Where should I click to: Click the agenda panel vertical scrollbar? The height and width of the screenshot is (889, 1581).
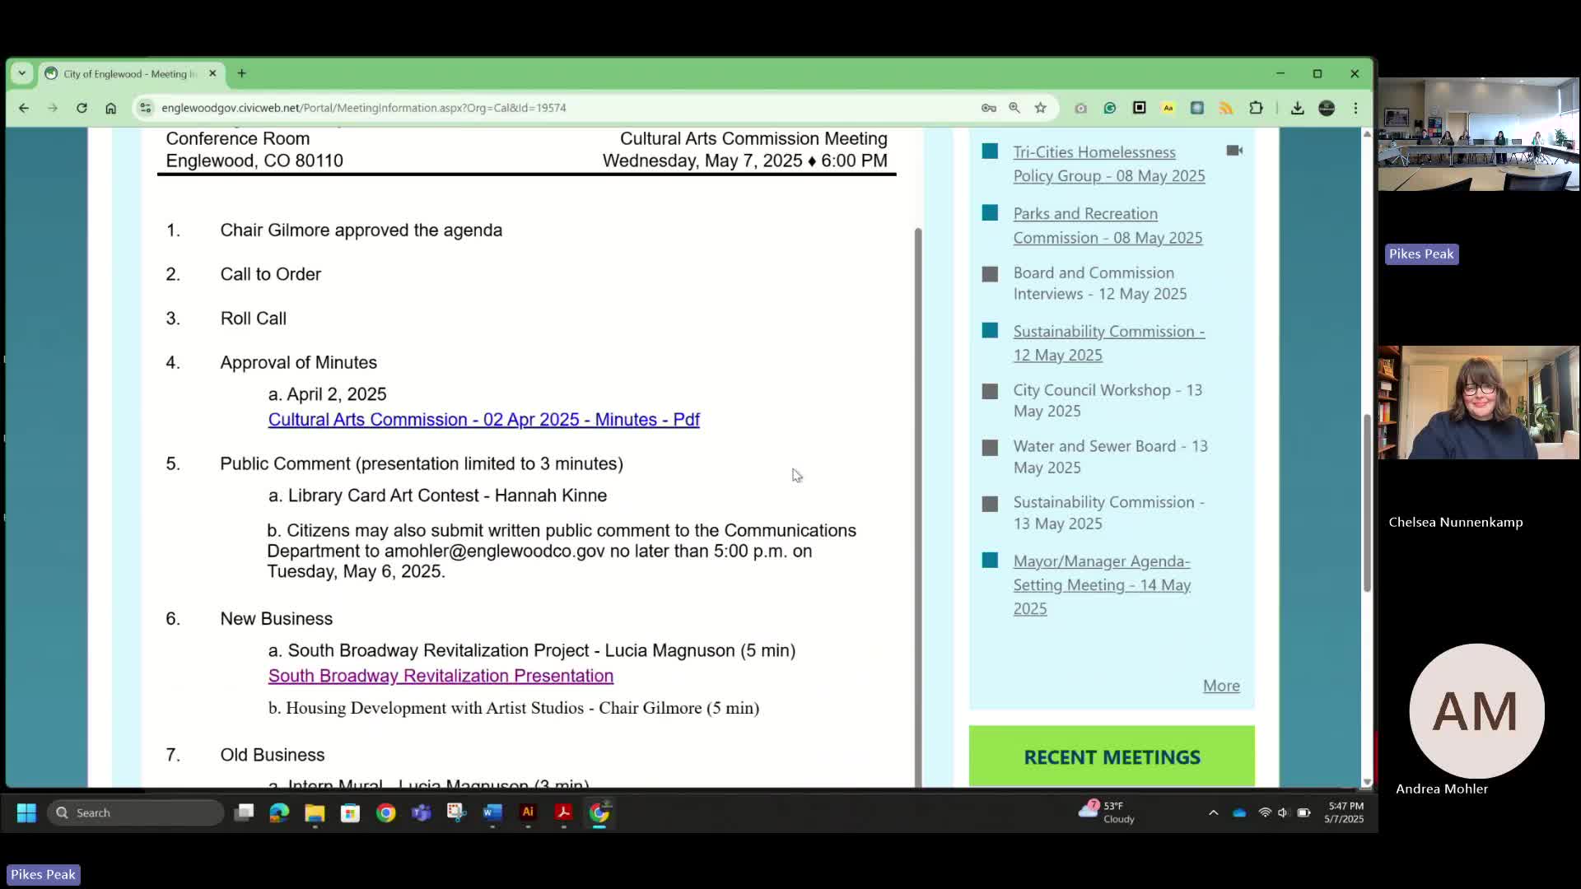point(918,494)
